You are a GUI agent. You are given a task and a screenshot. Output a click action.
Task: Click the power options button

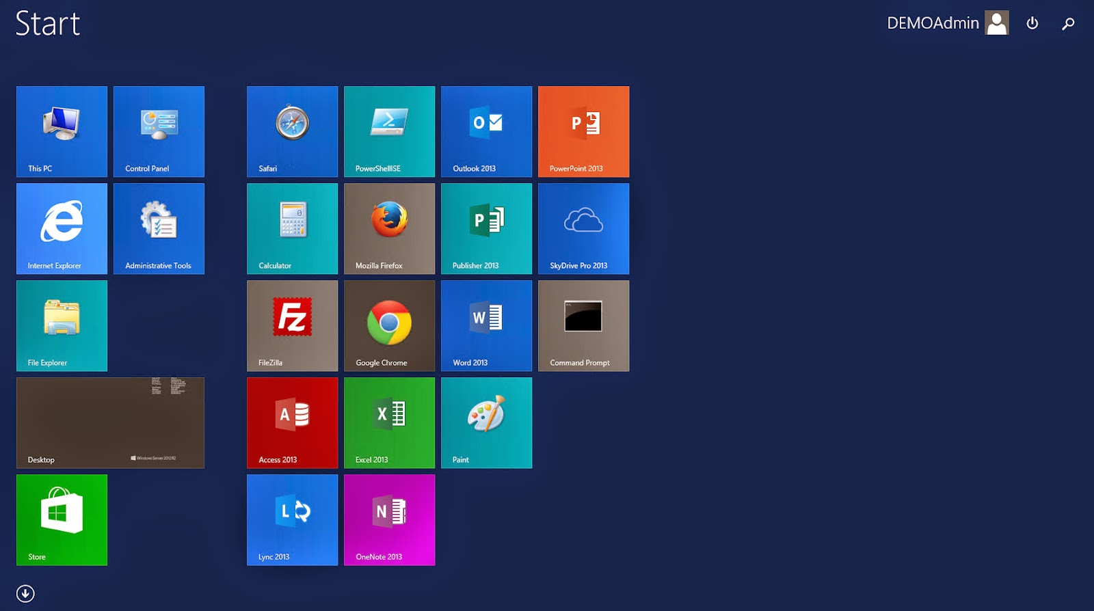click(x=1032, y=23)
